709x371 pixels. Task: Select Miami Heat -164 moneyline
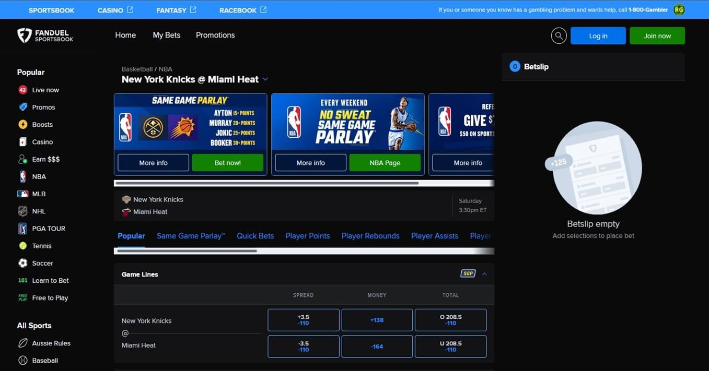[x=377, y=346]
